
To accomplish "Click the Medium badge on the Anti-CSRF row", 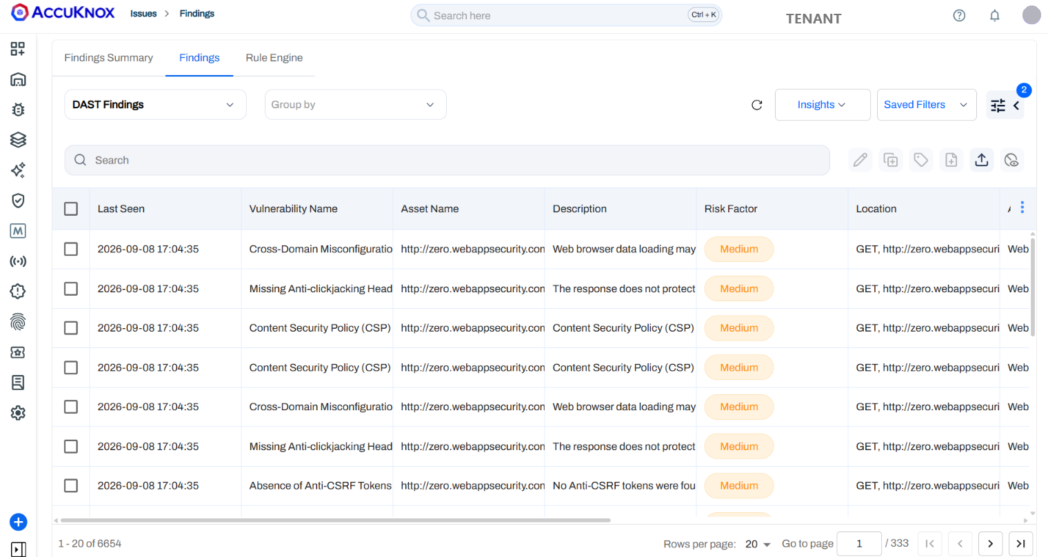I will [739, 486].
